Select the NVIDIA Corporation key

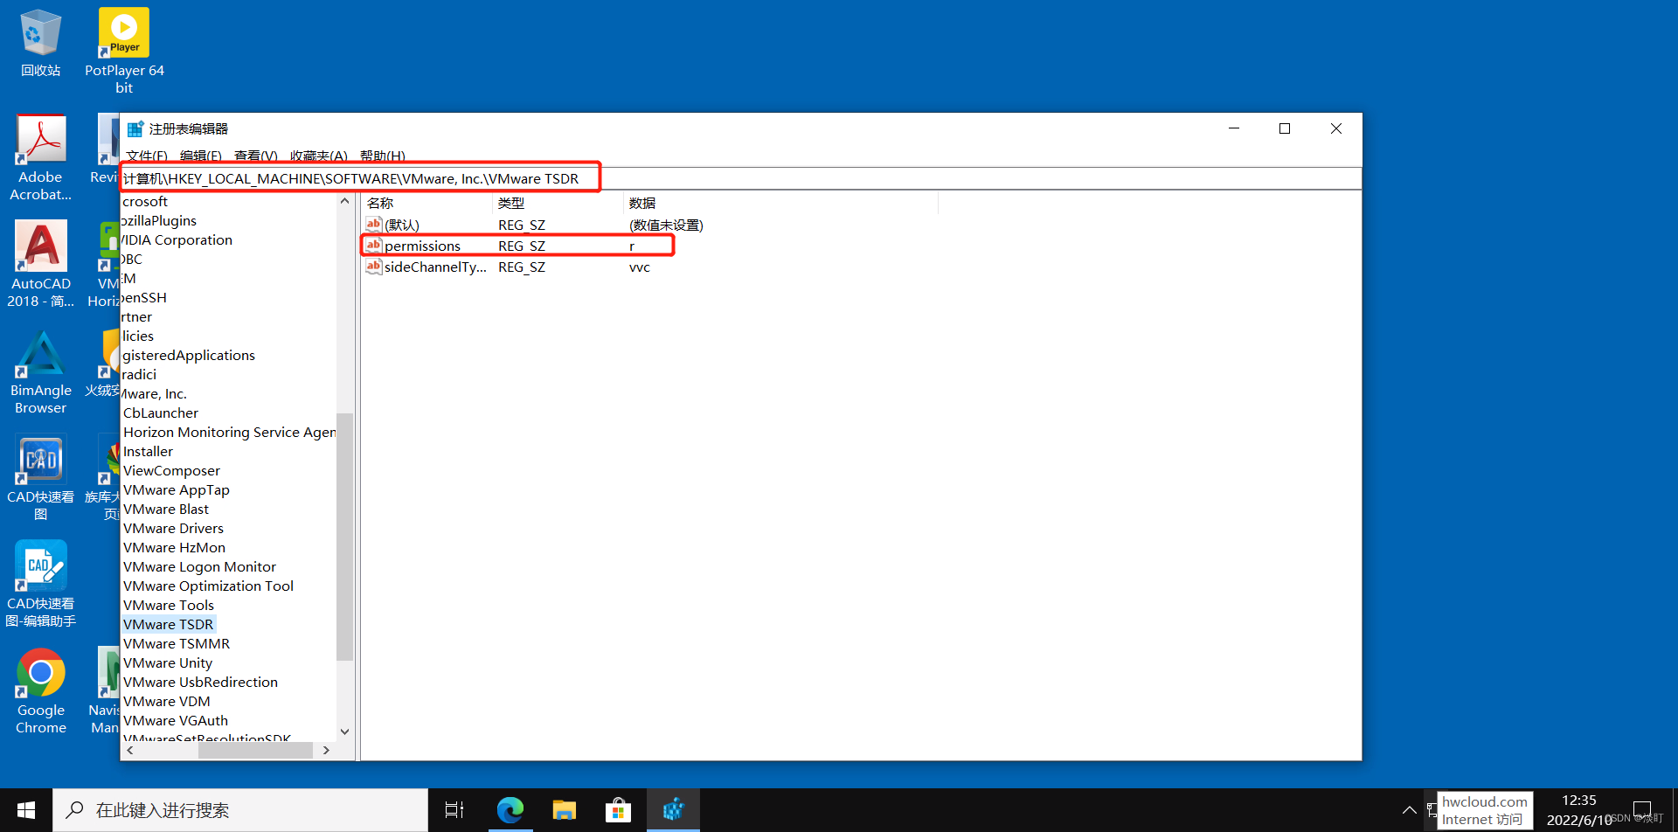tap(177, 239)
